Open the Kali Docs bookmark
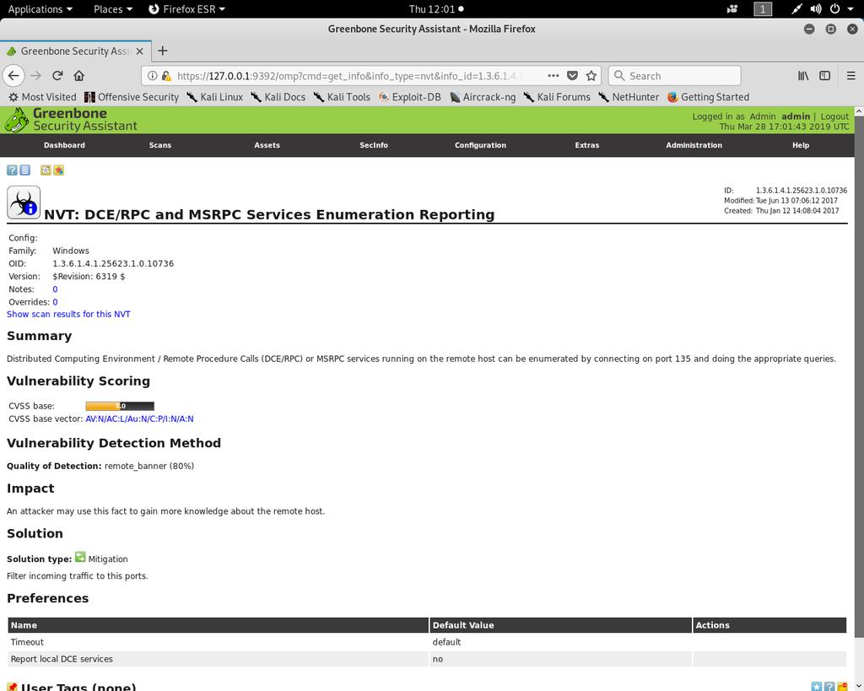The height and width of the screenshot is (691, 864). click(x=278, y=97)
